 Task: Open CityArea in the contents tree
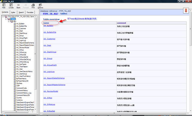[x=19, y=83]
